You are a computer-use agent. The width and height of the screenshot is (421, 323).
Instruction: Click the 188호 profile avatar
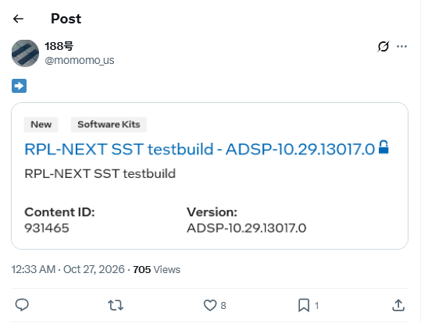pyautogui.click(x=25, y=53)
